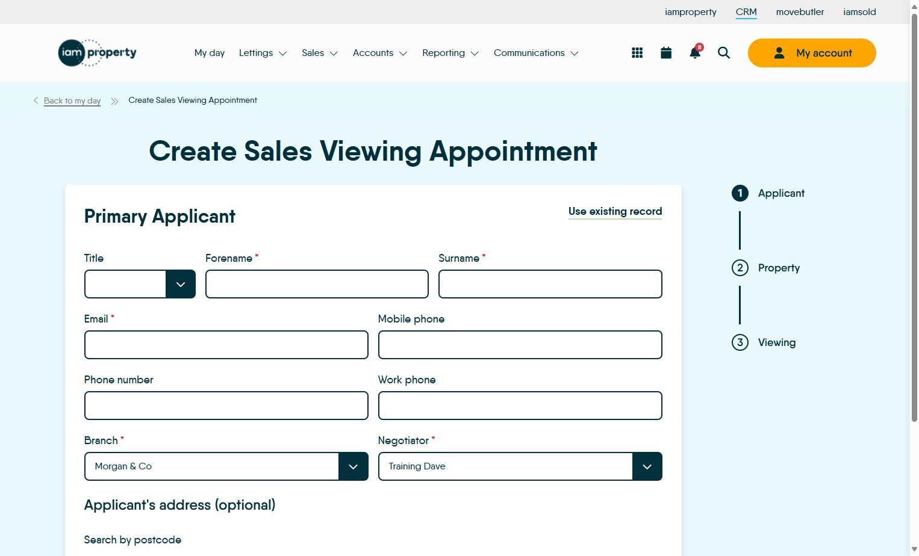This screenshot has width=919, height=556.
Task: Follow the Back to my day link
Action: (72, 100)
